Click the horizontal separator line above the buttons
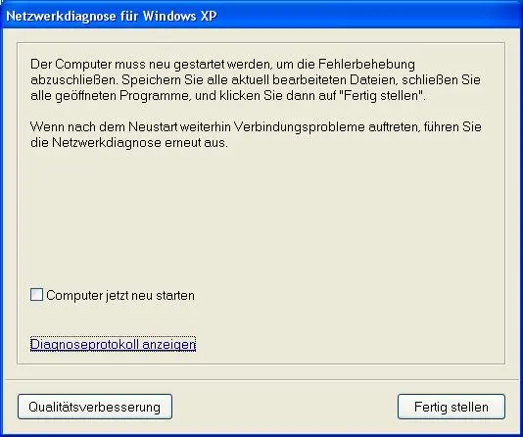 [x=261, y=379]
